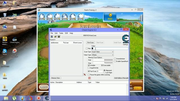Click the First Scan button

point(91,43)
